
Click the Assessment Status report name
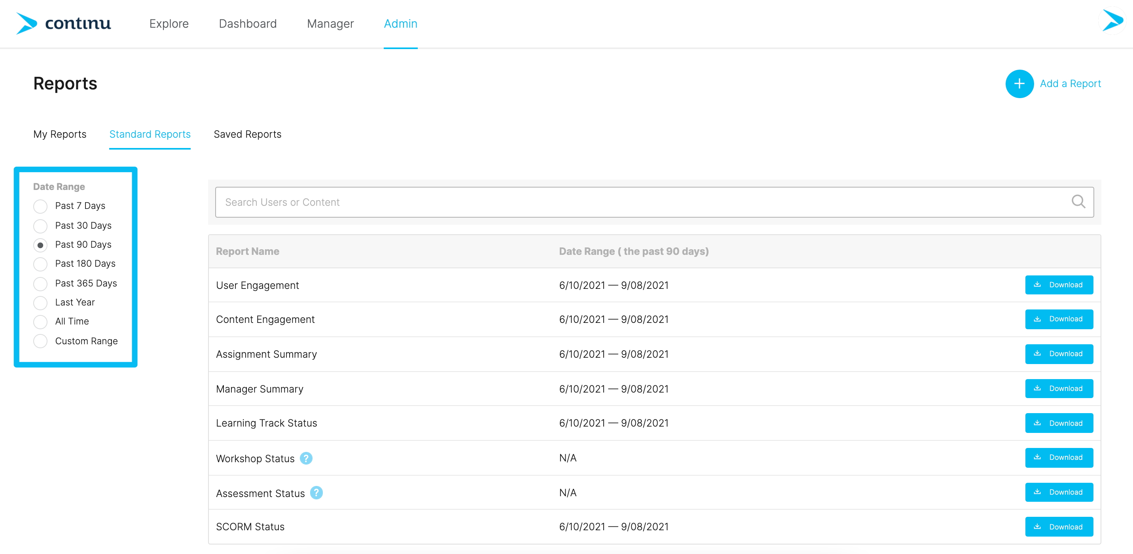260,493
